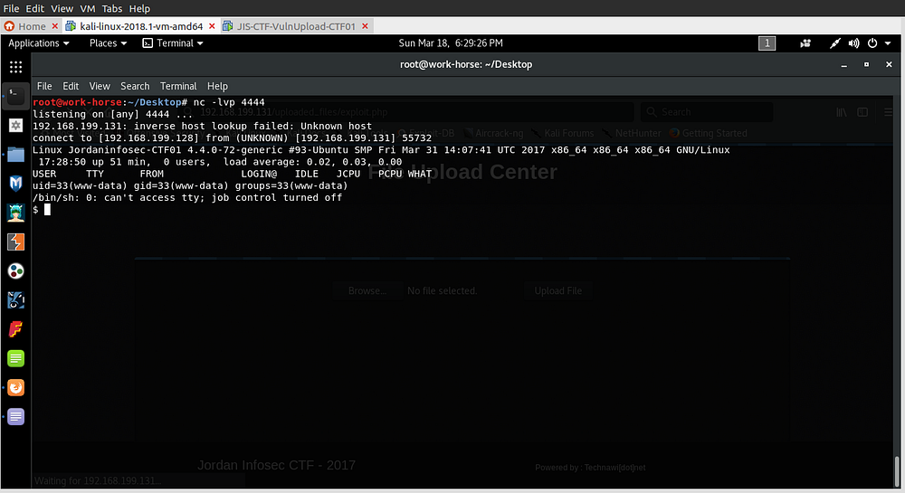
Task: Open workspace indicator showing 1
Action: (x=767, y=43)
